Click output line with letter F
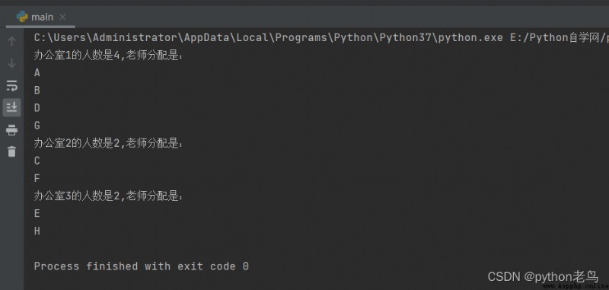609x290 pixels. (37, 179)
